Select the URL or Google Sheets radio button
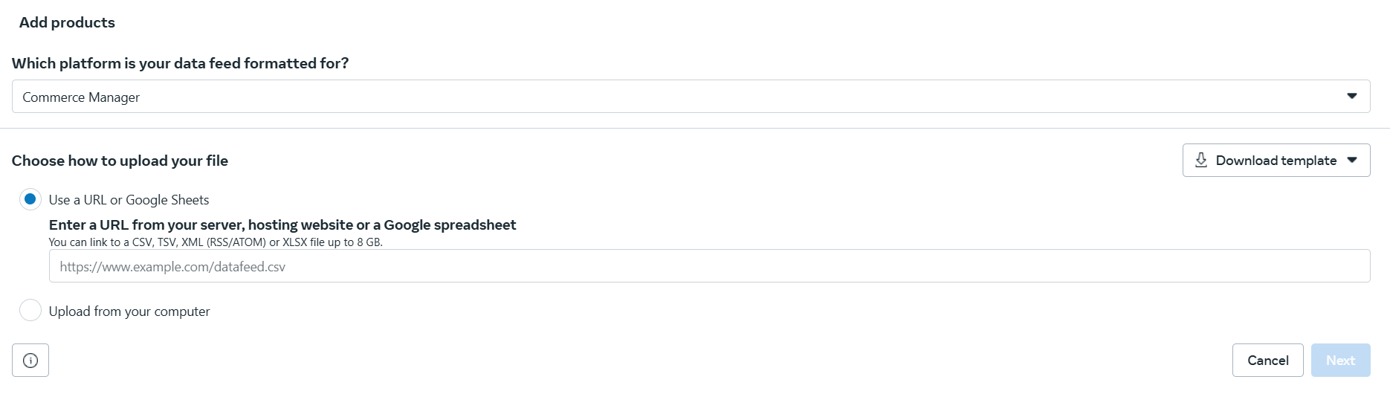The height and width of the screenshot is (394, 1390). coord(30,199)
